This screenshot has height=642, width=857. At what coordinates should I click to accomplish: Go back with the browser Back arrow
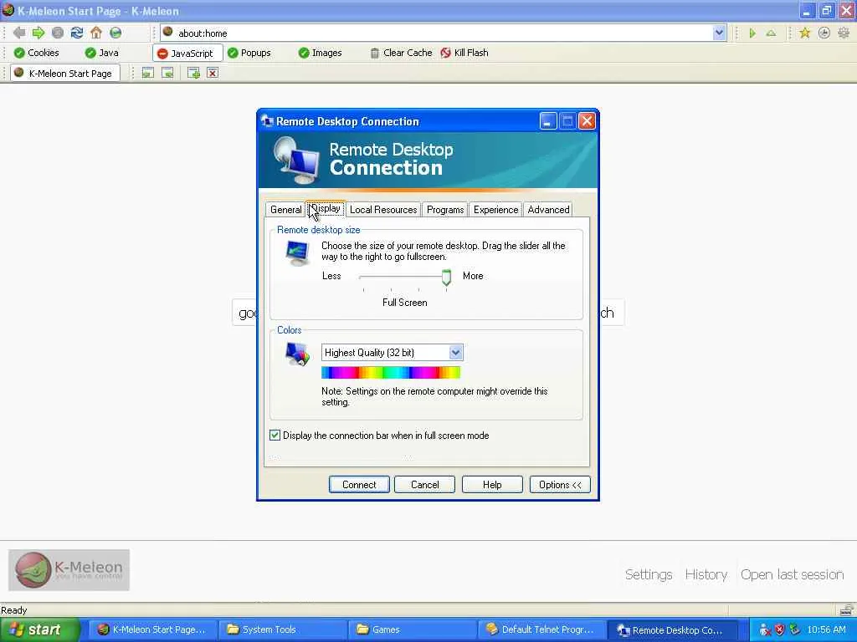click(19, 33)
